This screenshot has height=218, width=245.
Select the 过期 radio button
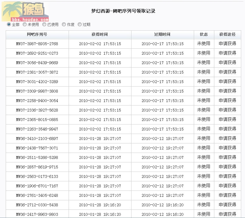80,24
